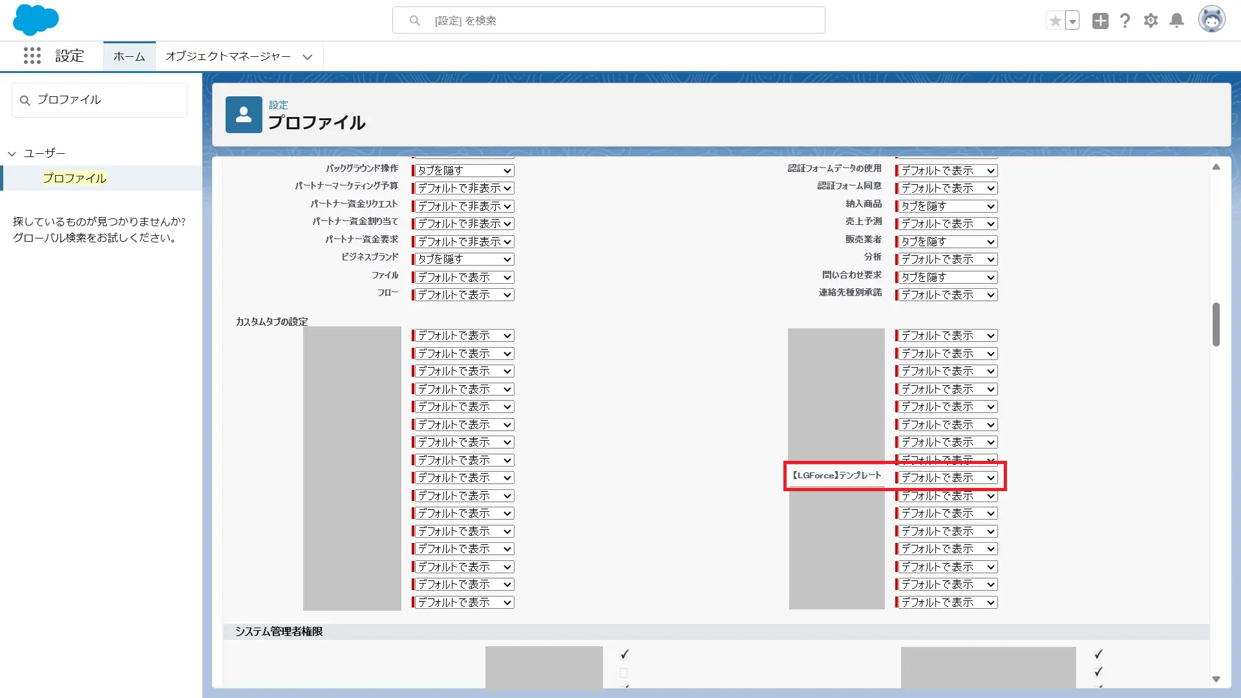Open the notifications bell

point(1177,21)
